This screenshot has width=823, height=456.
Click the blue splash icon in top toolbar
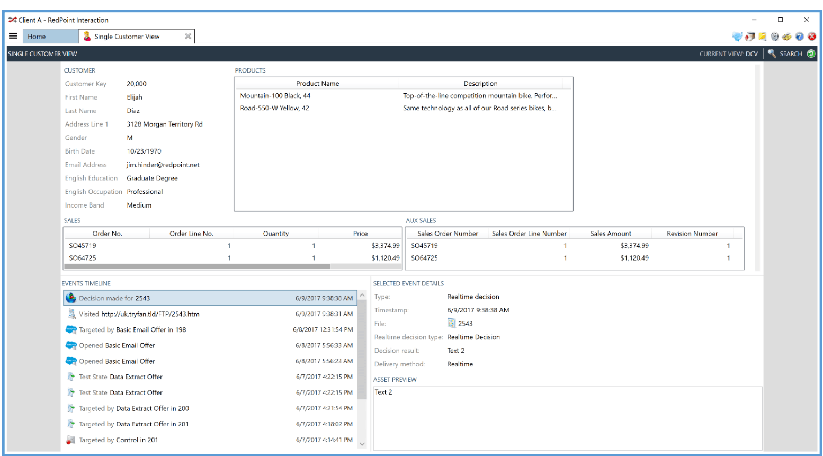pos(737,37)
